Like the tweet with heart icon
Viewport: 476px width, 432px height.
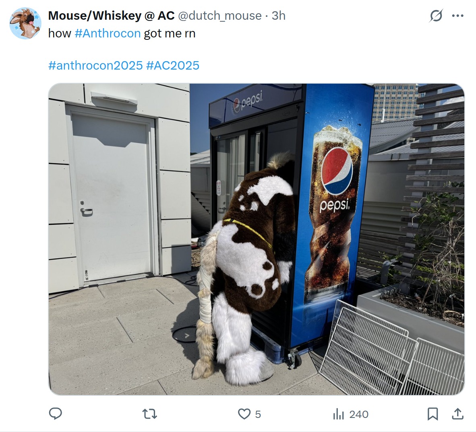244,414
